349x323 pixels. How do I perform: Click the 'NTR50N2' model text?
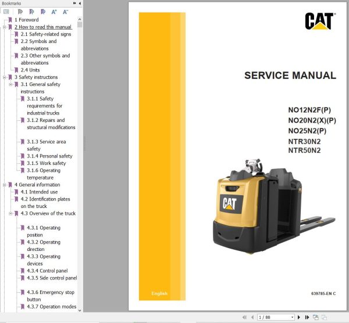coord(304,150)
